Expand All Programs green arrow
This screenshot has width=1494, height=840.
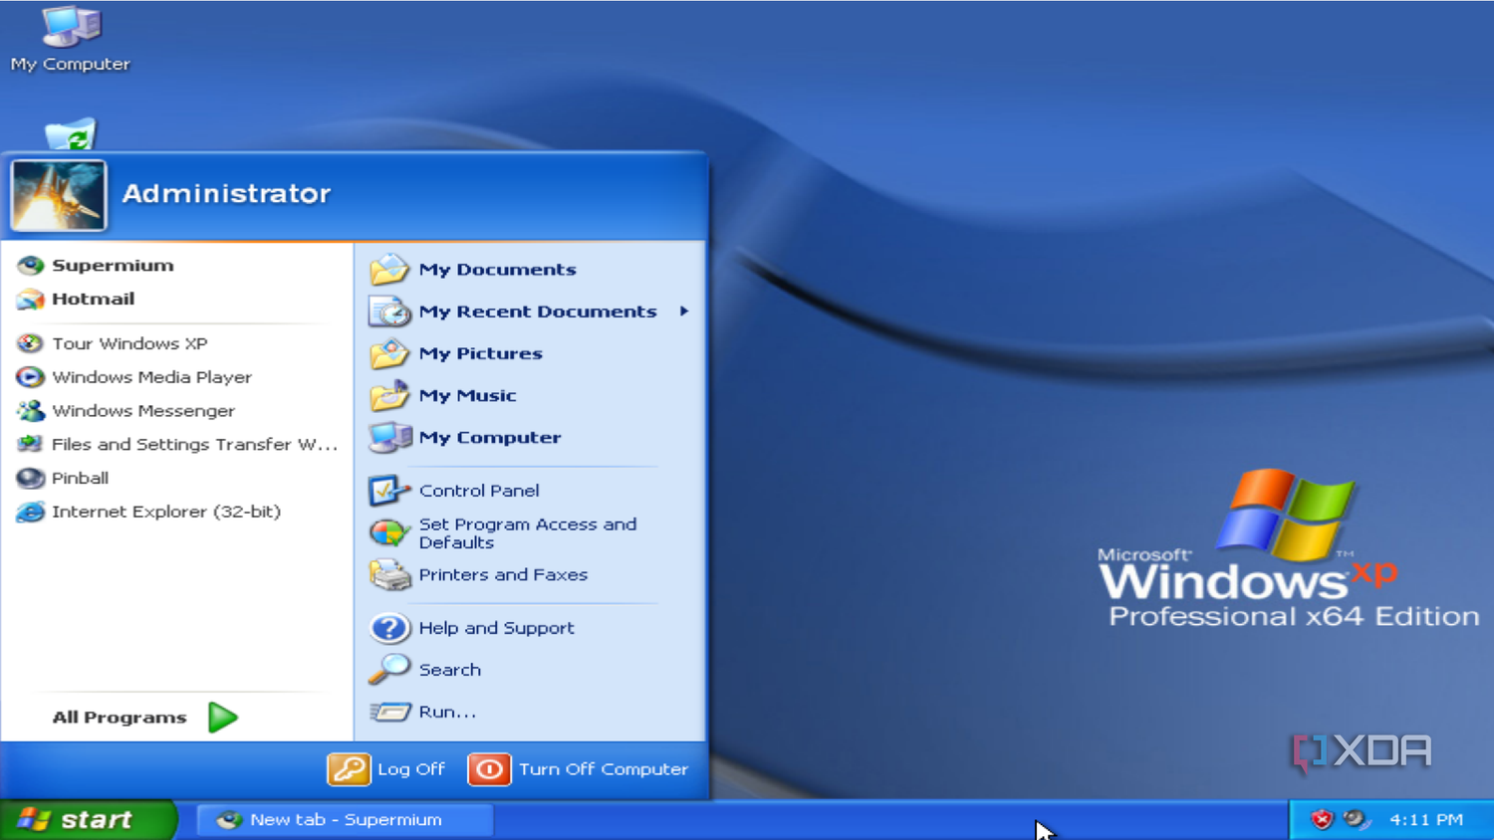click(x=223, y=718)
